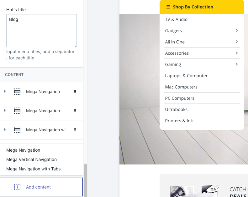The height and width of the screenshot is (197, 248).
Task: Expand the Mega Navigation wi... block
Action: [5, 129]
